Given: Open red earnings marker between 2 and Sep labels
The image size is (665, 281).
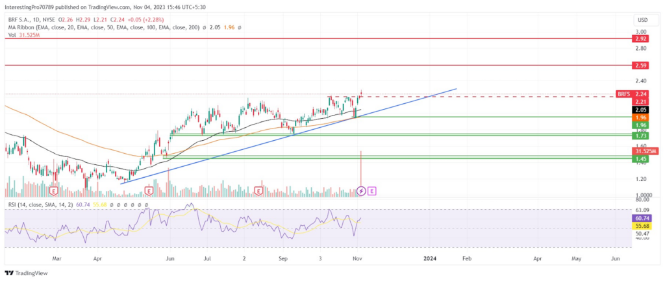Looking at the screenshot, I should tap(258, 191).
